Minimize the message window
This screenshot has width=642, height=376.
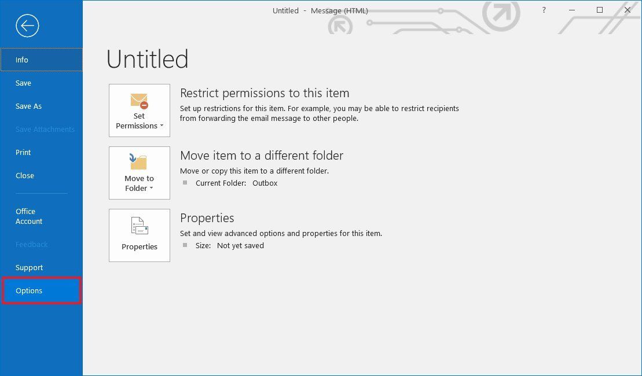[x=572, y=10]
